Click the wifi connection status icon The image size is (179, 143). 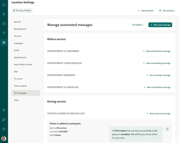[4, 110]
